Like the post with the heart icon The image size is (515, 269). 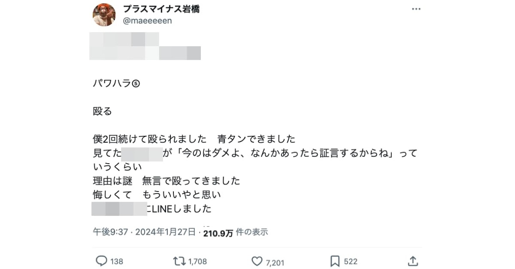tap(257, 261)
